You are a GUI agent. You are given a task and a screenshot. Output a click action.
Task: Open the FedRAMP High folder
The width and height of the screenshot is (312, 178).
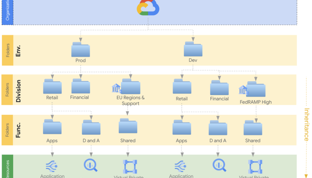[256, 89]
